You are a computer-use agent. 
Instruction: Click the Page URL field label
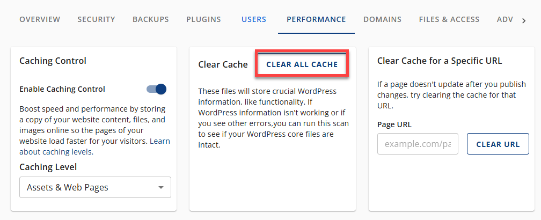394,124
